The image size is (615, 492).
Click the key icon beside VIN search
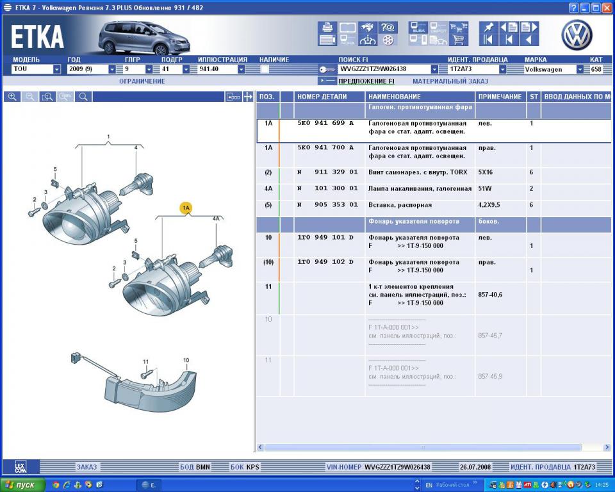pyautogui.click(x=326, y=69)
